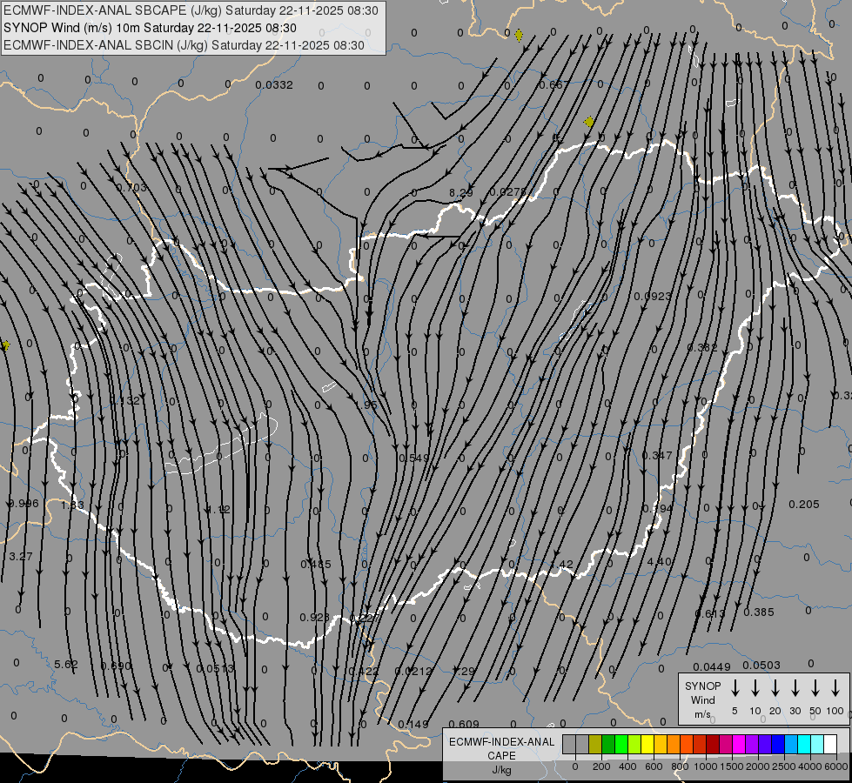Click the yellow CAPE legend swatch
This screenshot has height=783, width=852.
click(647, 745)
